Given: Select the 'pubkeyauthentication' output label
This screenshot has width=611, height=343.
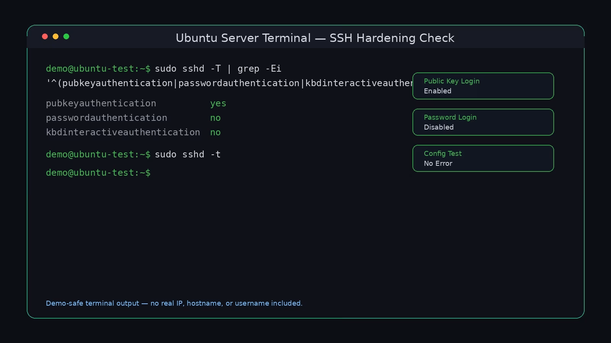Looking at the screenshot, I should click(101, 103).
